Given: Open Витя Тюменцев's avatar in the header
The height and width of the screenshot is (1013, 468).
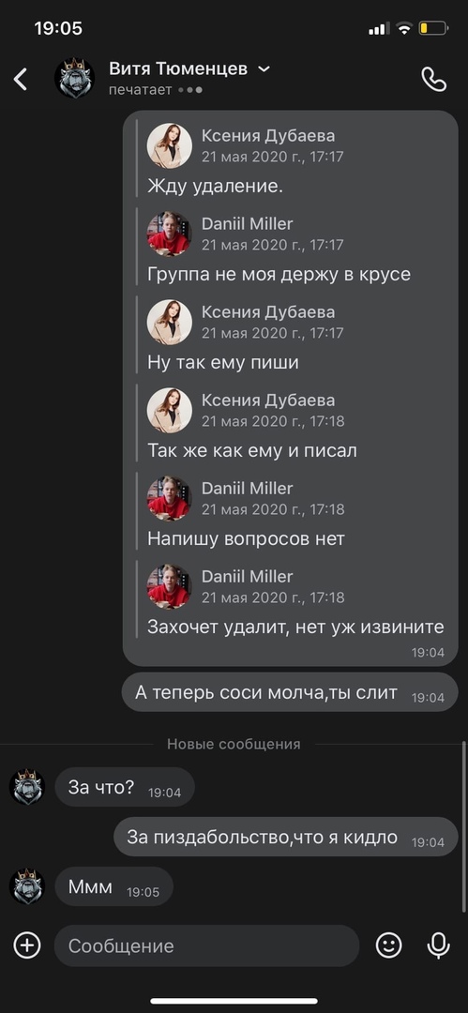Looking at the screenshot, I should [x=74, y=78].
